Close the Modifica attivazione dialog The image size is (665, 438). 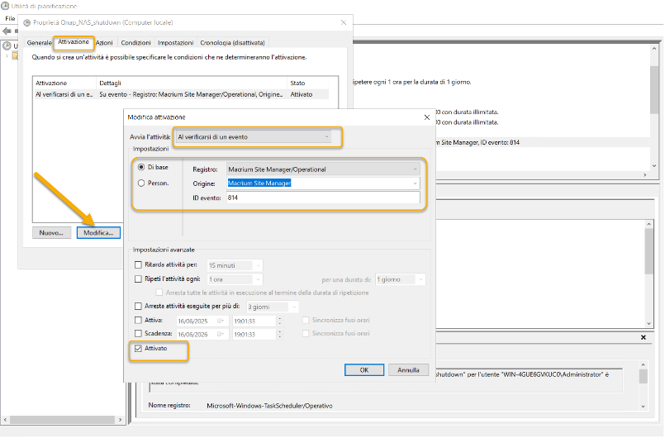426,117
